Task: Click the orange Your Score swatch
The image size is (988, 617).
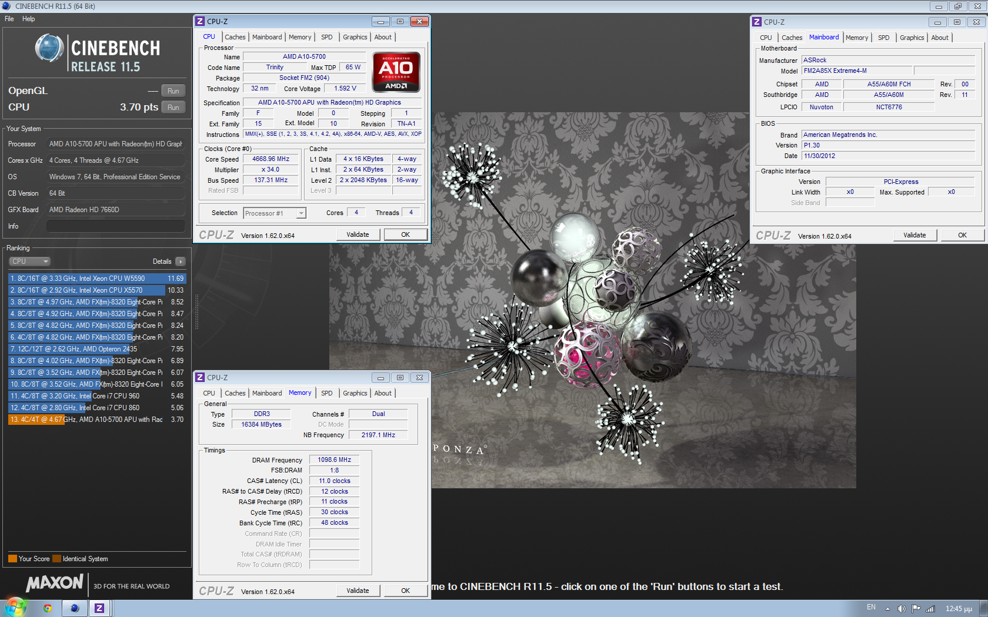Action: point(12,559)
